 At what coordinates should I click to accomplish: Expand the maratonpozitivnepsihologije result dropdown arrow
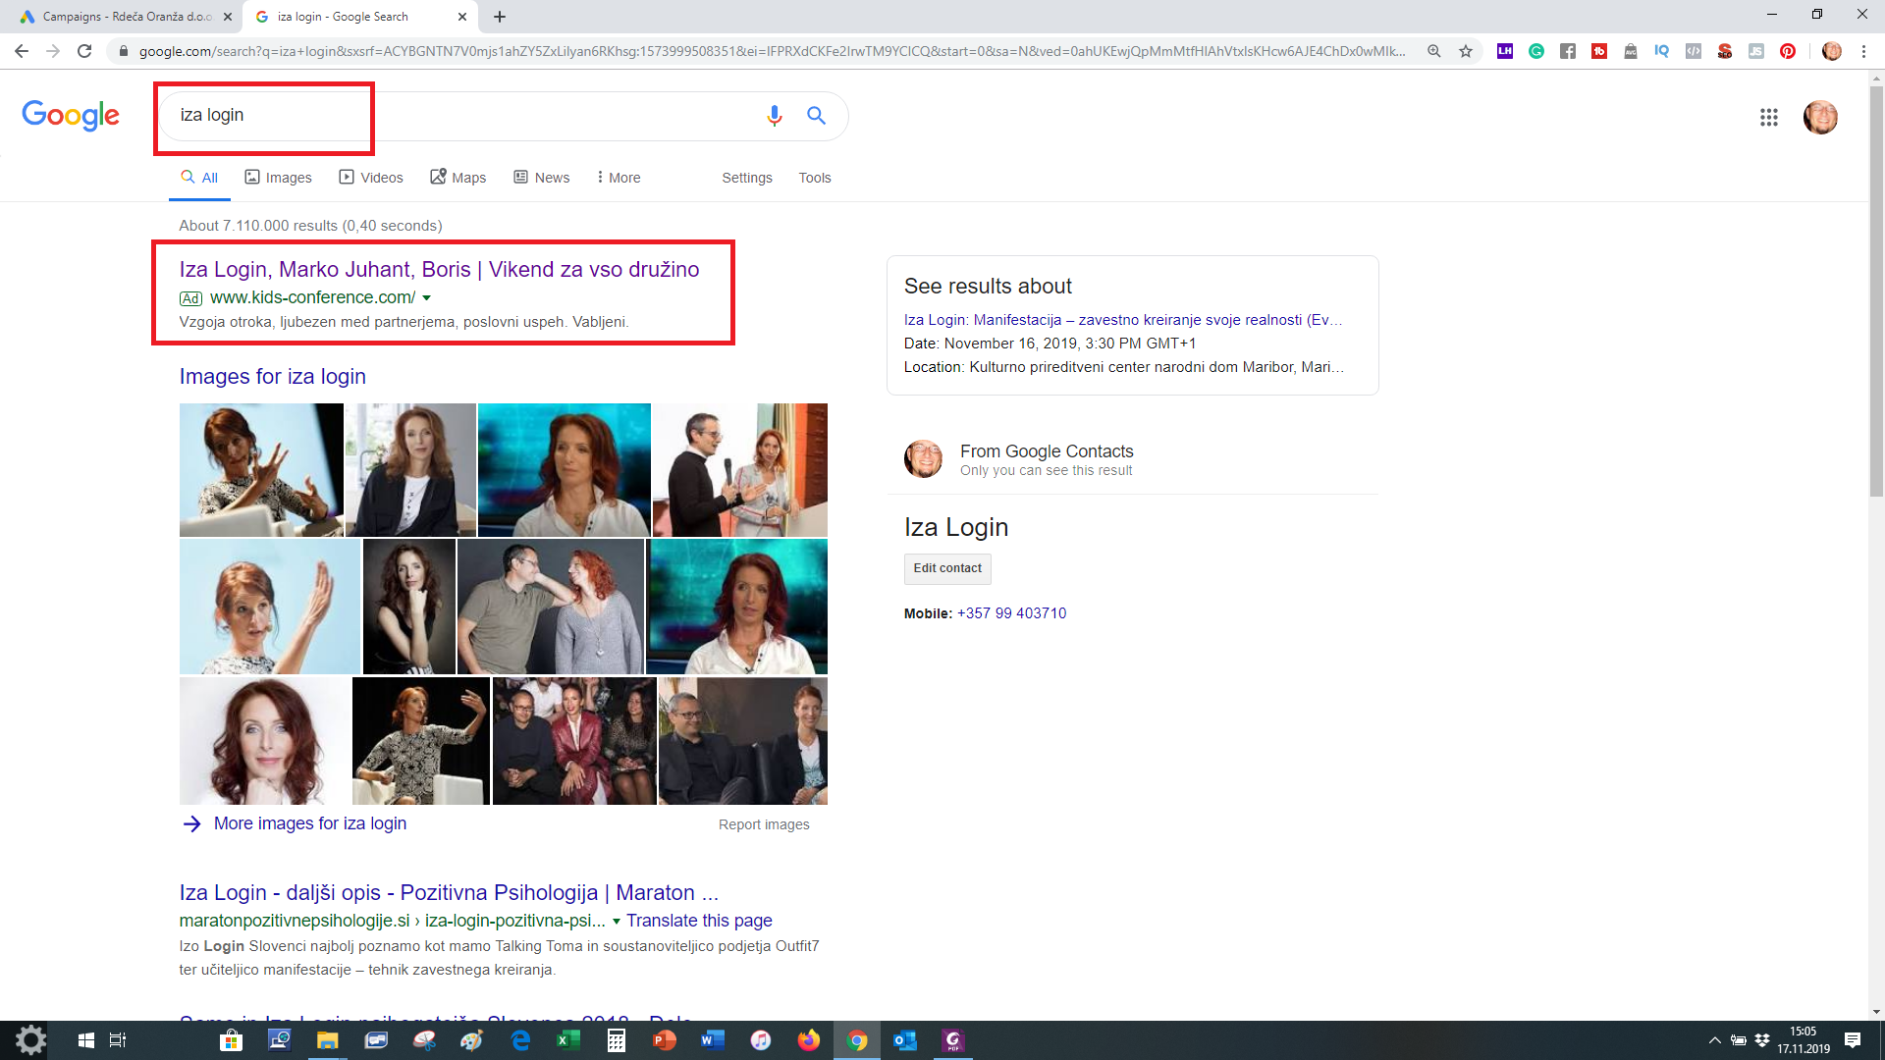pos(617,922)
